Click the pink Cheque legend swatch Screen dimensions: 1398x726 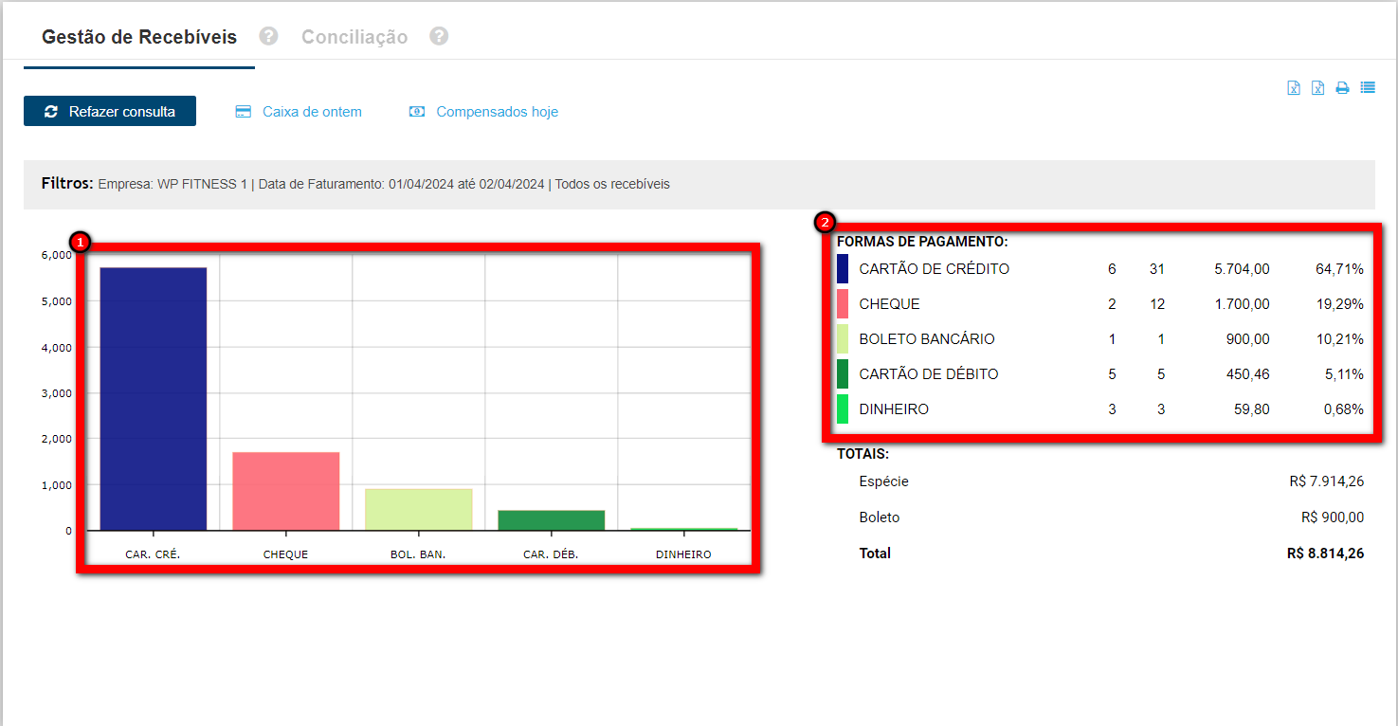click(x=843, y=304)
